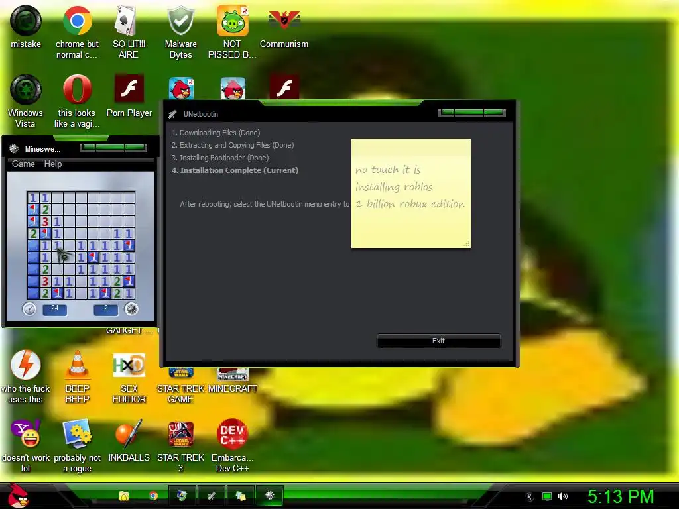Click the red 3 in Minesweeper's third row
This screenshot has width=679, height=509.
click(x=45, y=221)
